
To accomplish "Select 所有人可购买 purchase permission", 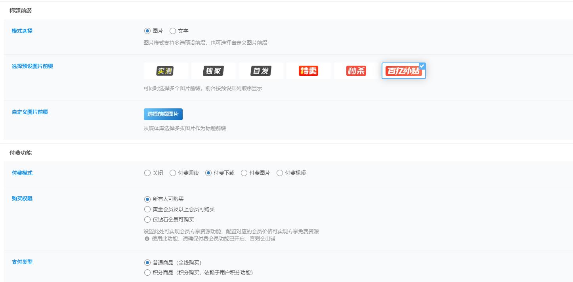I will coord(147,199).
